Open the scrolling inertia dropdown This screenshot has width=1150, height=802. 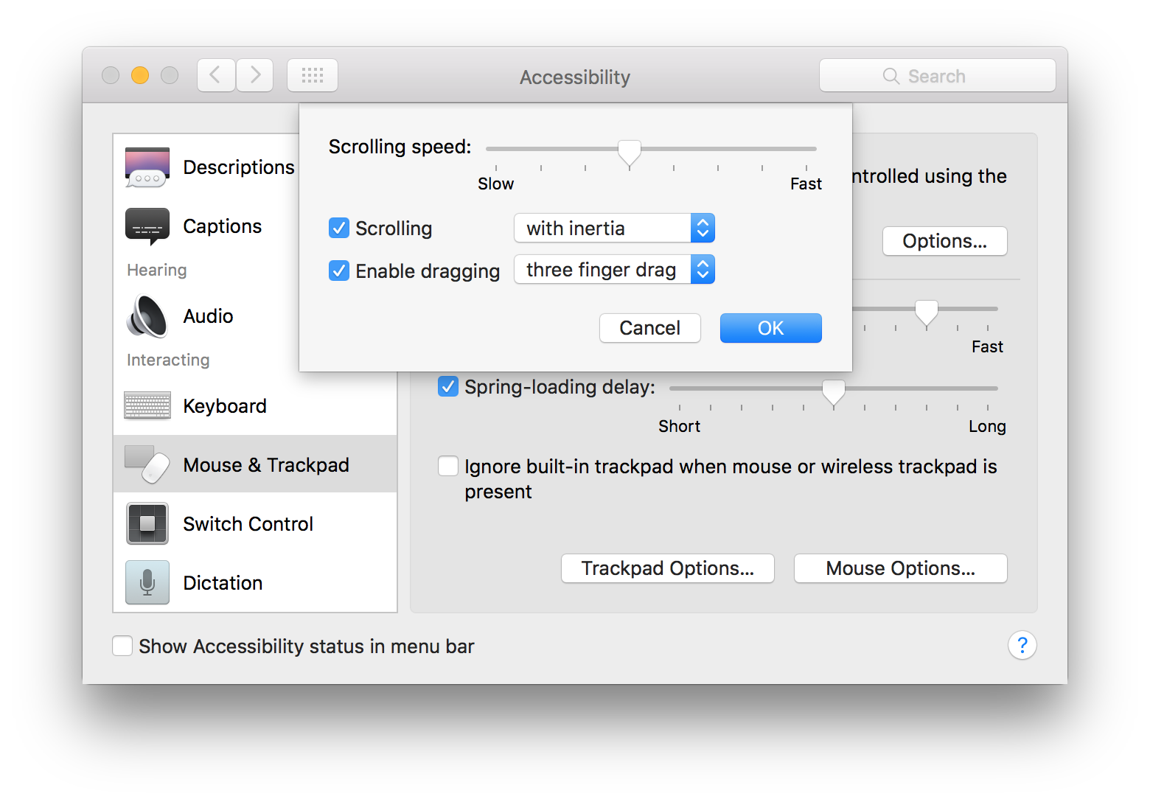[x=614, y=228]
